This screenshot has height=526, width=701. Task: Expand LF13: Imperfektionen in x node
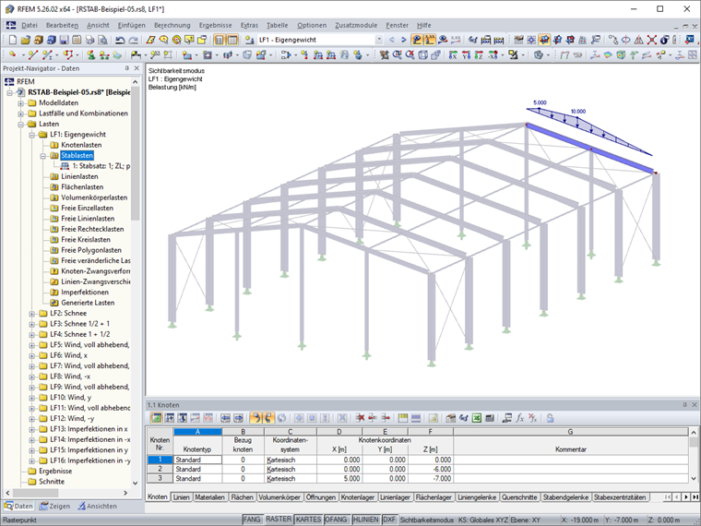pyautogui.click(x=31, y=429)
